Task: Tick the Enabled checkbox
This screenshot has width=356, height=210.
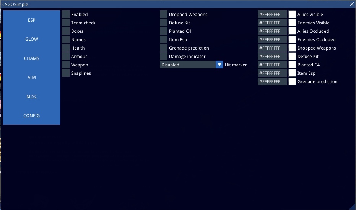Action: tap(66, 14)
